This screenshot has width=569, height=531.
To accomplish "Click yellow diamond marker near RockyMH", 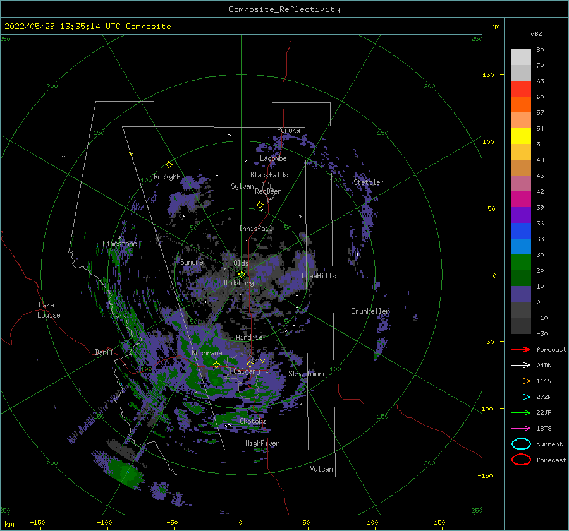I will pos(169,165).
